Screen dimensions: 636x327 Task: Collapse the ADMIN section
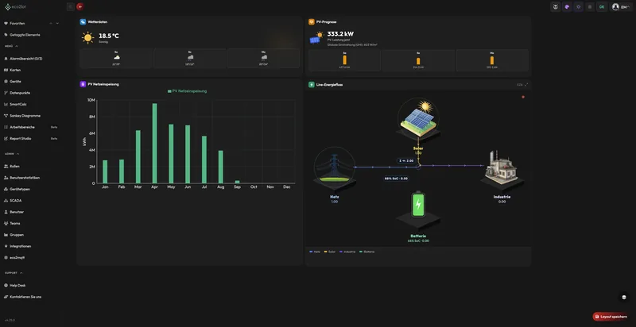tap(17, 154)
